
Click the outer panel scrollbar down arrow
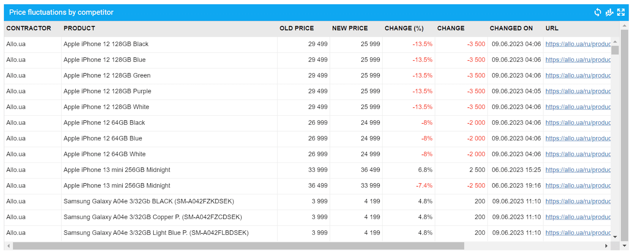click(624, 246)
